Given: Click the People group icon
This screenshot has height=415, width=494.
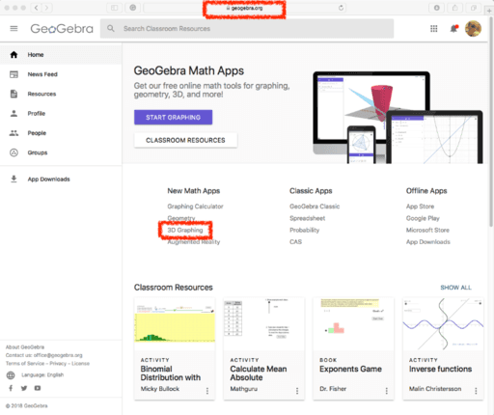Looking at the screenshot, I should click(x=14, y=133).
